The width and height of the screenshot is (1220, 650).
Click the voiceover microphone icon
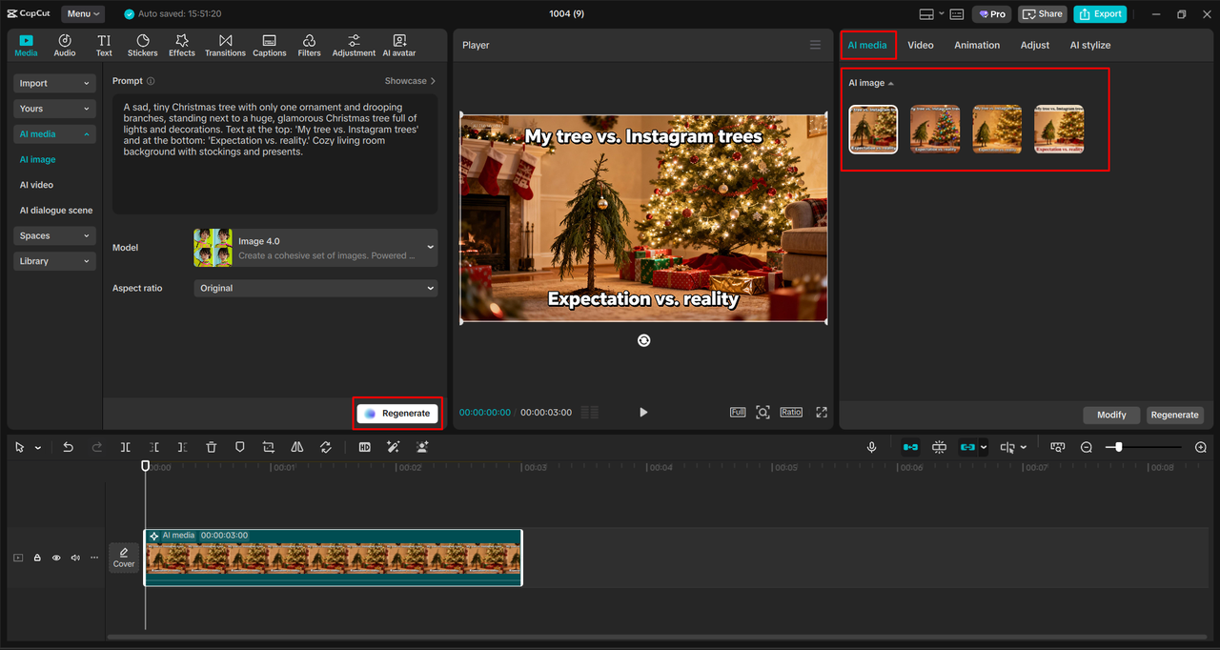pos(871,446)
